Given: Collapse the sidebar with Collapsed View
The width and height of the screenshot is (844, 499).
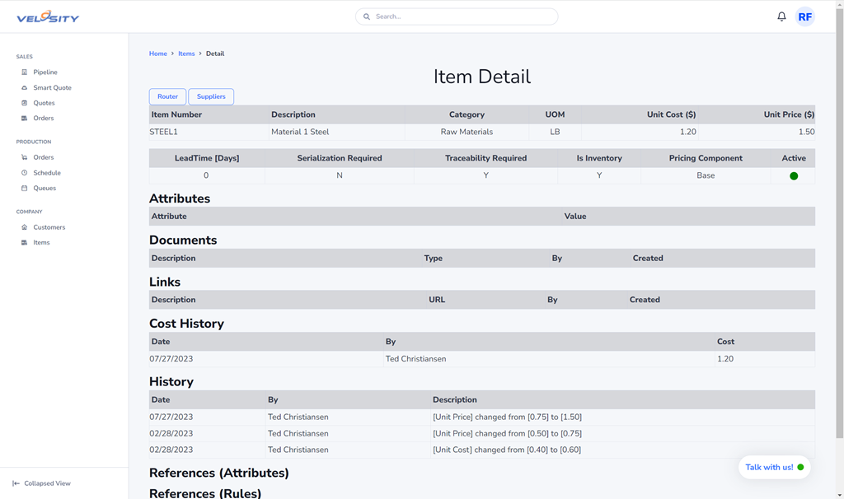Looking at the screenshot, I should 41,483.
